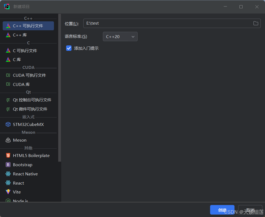Click the React Native atom icon
Screen dimensions: 265x217
[8, 174]
